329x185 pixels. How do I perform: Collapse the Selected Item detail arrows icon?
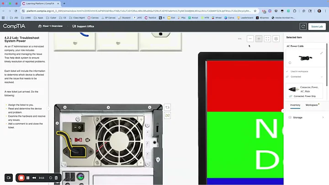coord(321,53)
